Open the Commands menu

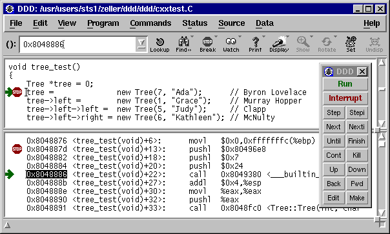tap(150, 23)
